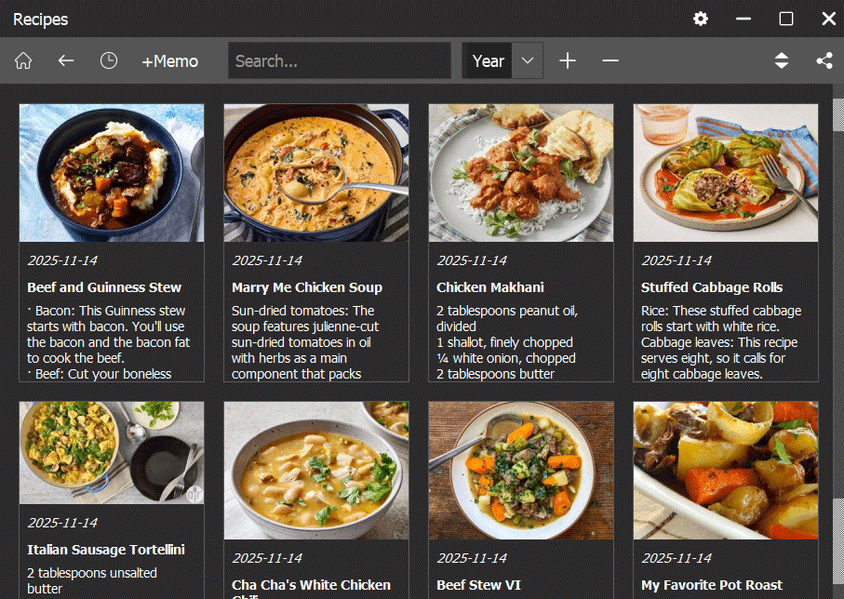Click the Year grouping button

pyautogui.click(x=488, y=61)
